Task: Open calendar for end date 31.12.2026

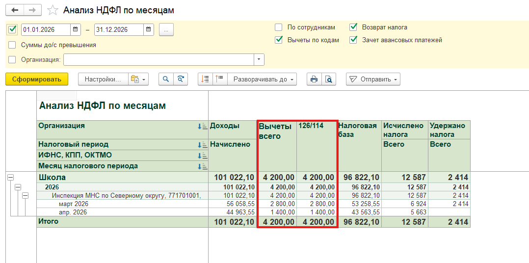Action: pyautogui.click(x=148, y=29)
